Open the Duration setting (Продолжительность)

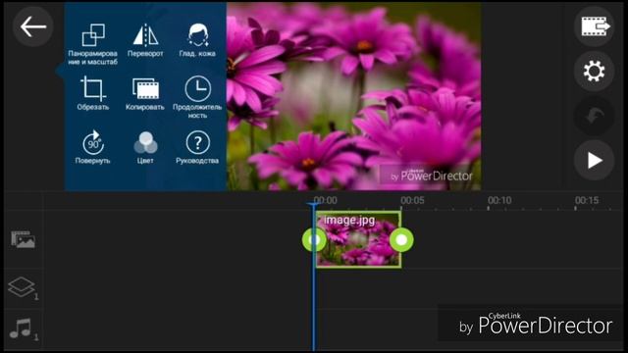coord(197,97)
